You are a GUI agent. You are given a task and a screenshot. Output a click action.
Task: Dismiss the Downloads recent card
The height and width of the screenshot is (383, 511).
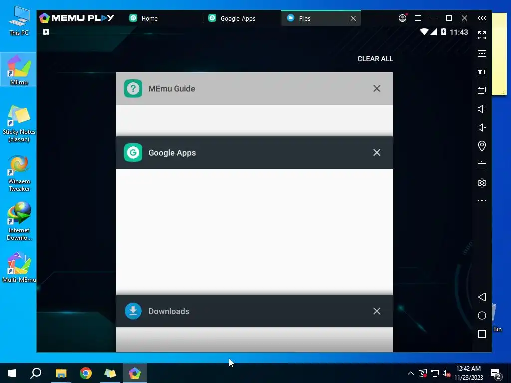pos(377,311)
